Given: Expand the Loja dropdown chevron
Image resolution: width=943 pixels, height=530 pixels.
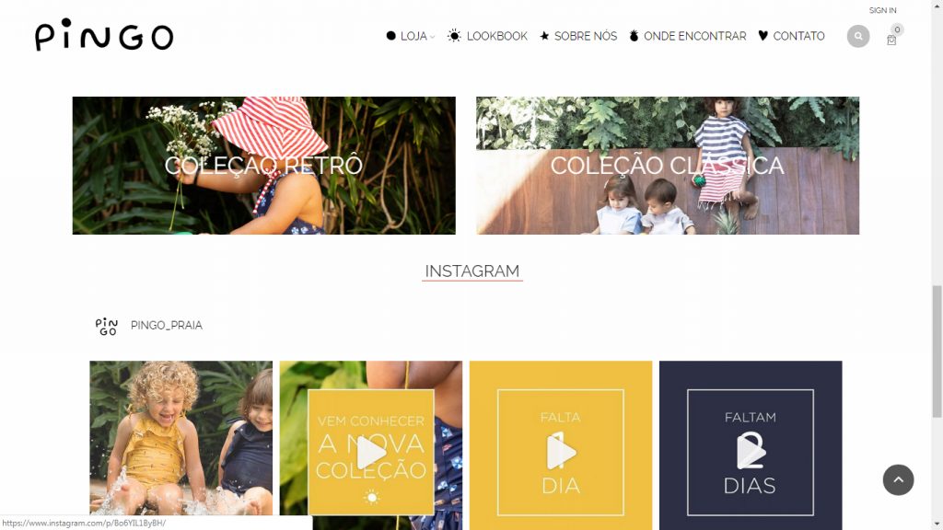Looking at the screenshot, I should (x=432, y=37).
